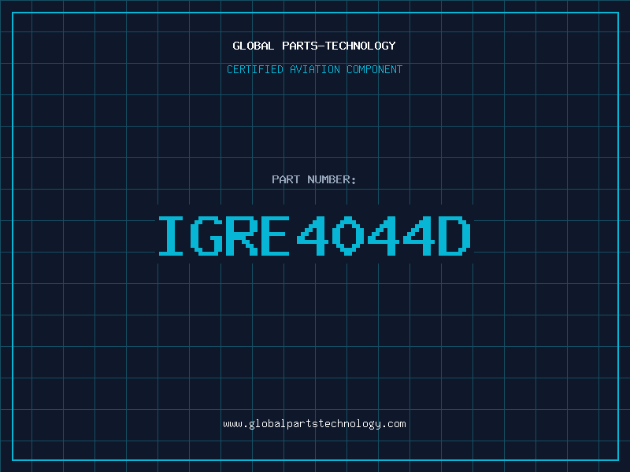The width and height of the screenshot is (630, 472).
Task: Click the letter I in the part number
Action: click(171, 236)
